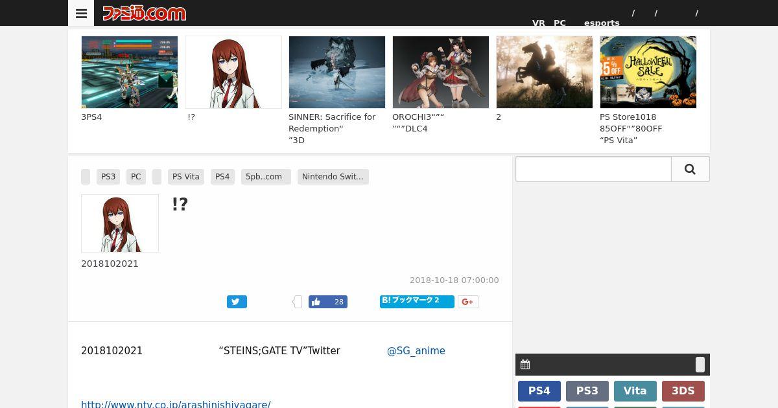Image resolution: width=778 pixels, height=408 pixels.
Task: Click the SINNER: Sacrifice for Redemption headline
Action: (332, 128)
